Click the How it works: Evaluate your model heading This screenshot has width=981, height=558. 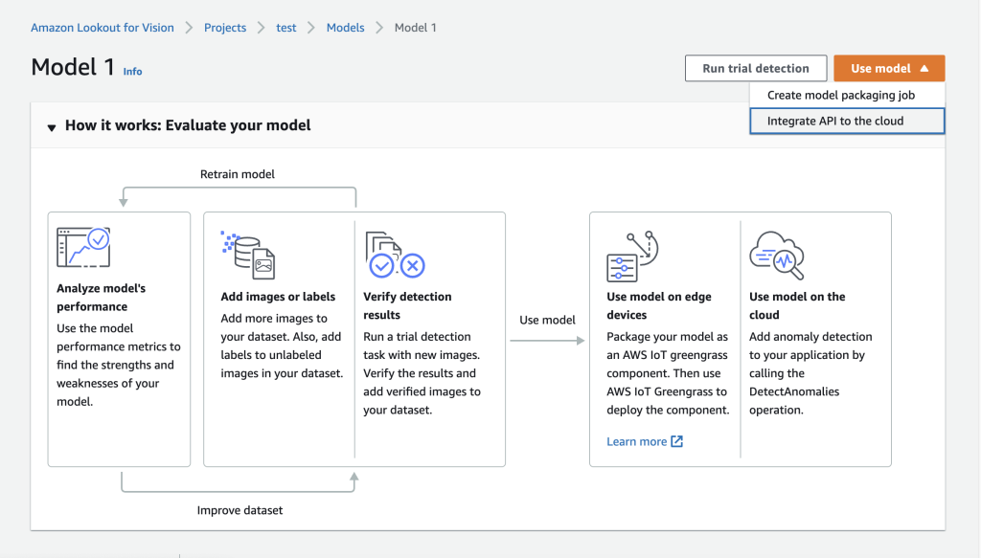(x=188, y=125)
